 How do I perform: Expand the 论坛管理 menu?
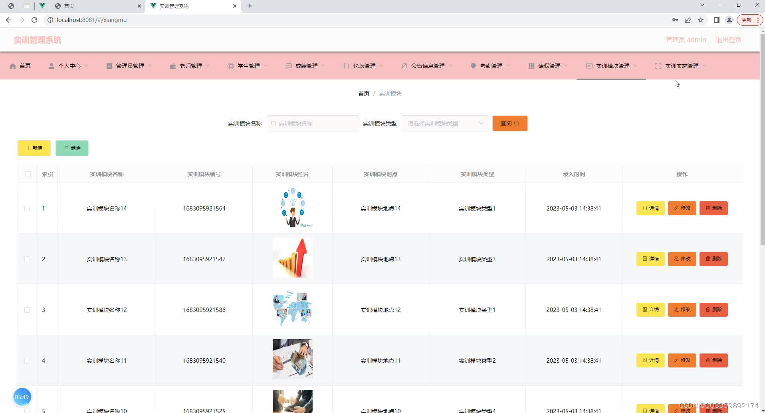pos(363,66)
